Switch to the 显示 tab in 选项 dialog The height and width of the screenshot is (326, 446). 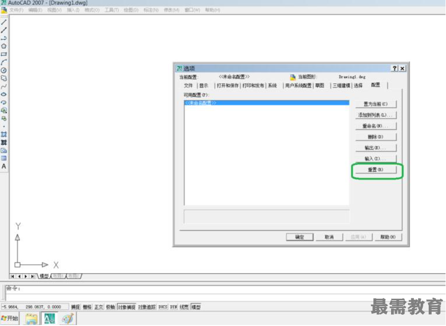[203, 85]
